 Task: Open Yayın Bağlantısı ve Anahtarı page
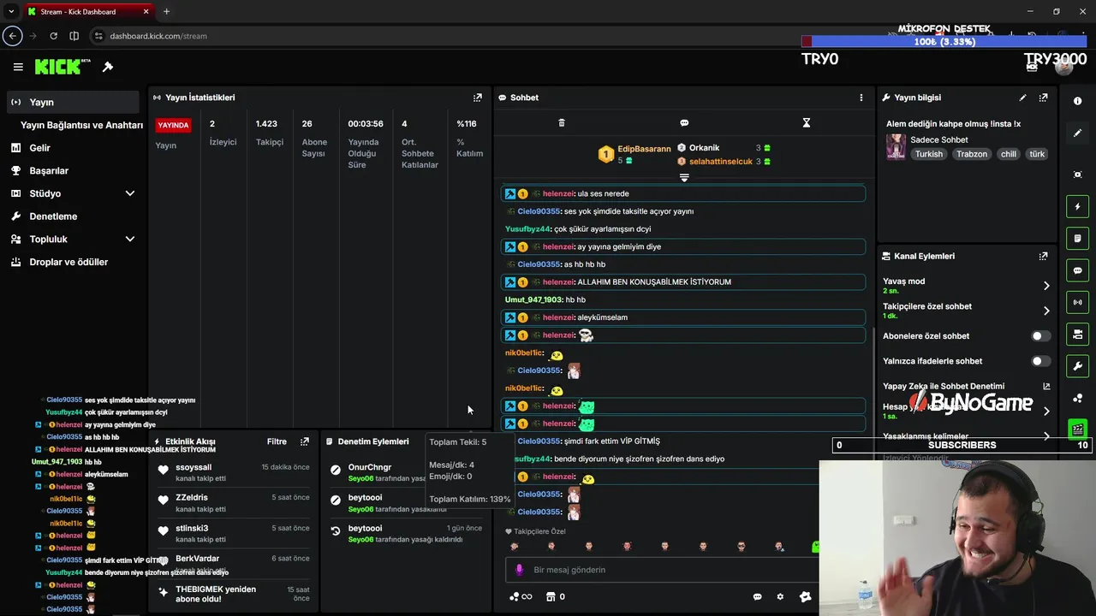click(x=81, y=125)
